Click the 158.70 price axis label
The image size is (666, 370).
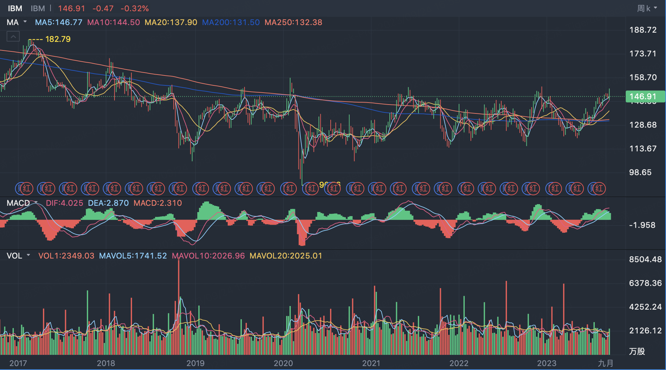coord(643,77)
